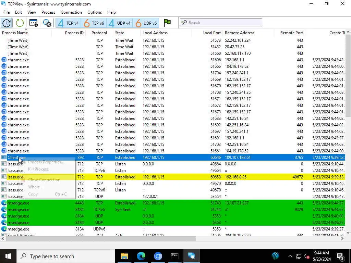
Task: Open the View menu
Action: (x=32, y=12)
